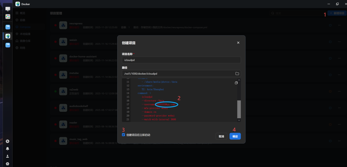Close the 创建项目 dialog with the X
The image size is (347, 167).
point(238,43)
